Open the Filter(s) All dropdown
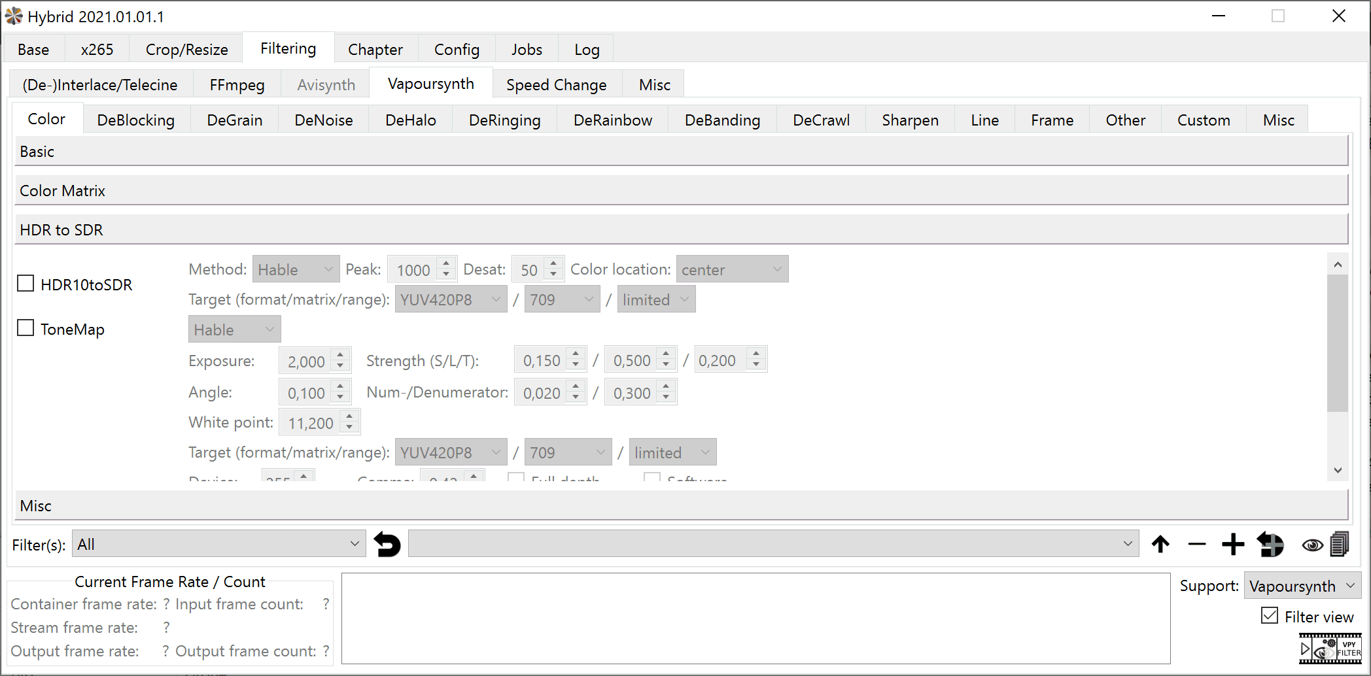The width and height of the screenshot is (1371, 676). click(x=218, y=544)
